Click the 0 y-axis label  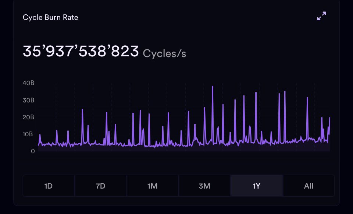tap(33, 151)
